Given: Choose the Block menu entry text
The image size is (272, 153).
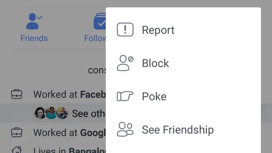Looking at the screenshot, I should point(155,63).
